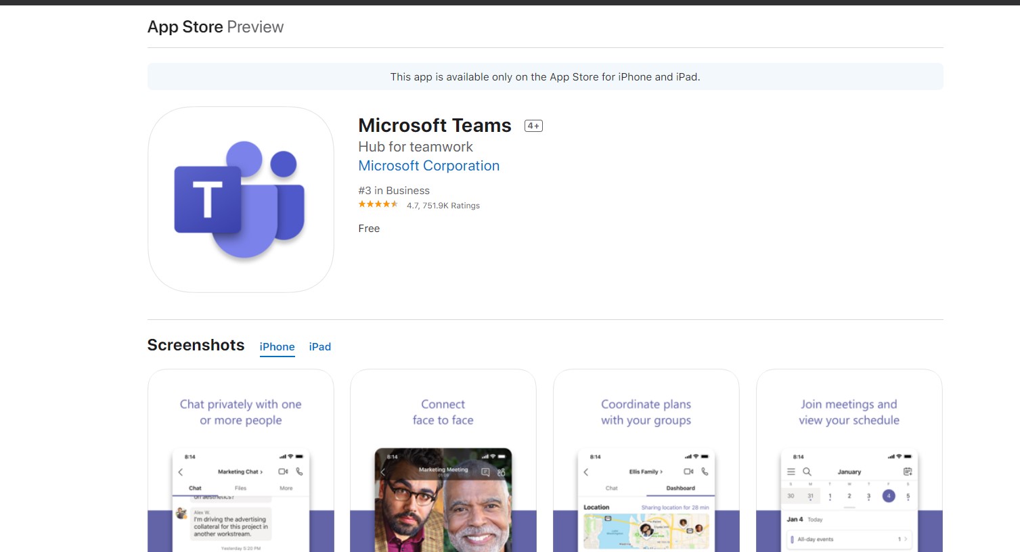The image size is (1020, 552).
Task: Click the Screenshots section heading
Action: tap(196, 345)
